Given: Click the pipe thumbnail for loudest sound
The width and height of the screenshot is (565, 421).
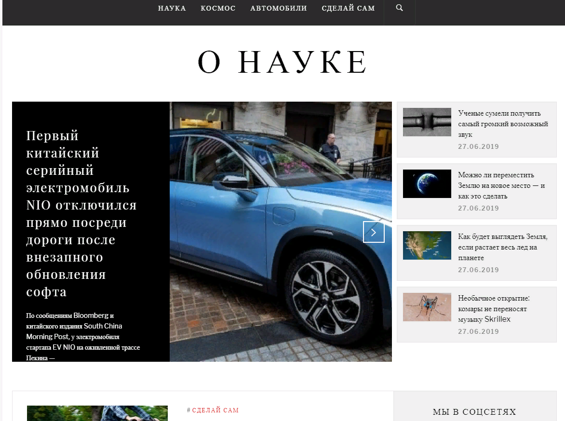Looking at the screenshot, I should (x=427, y=122).
